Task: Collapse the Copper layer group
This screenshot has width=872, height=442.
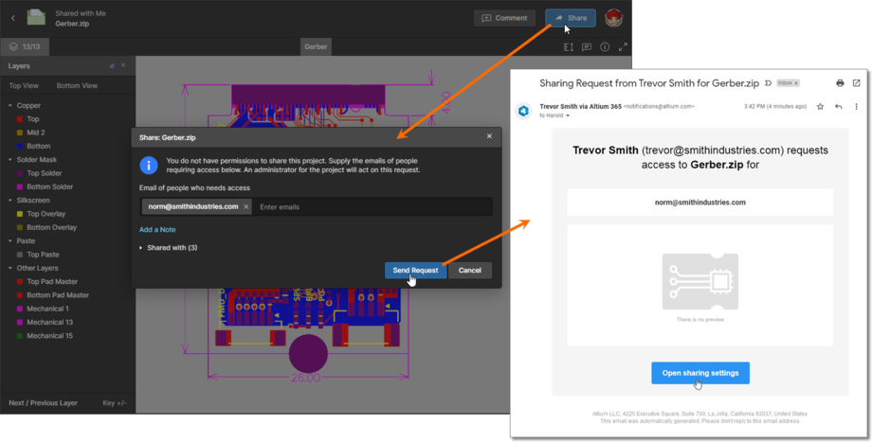Action: point(10,106)
